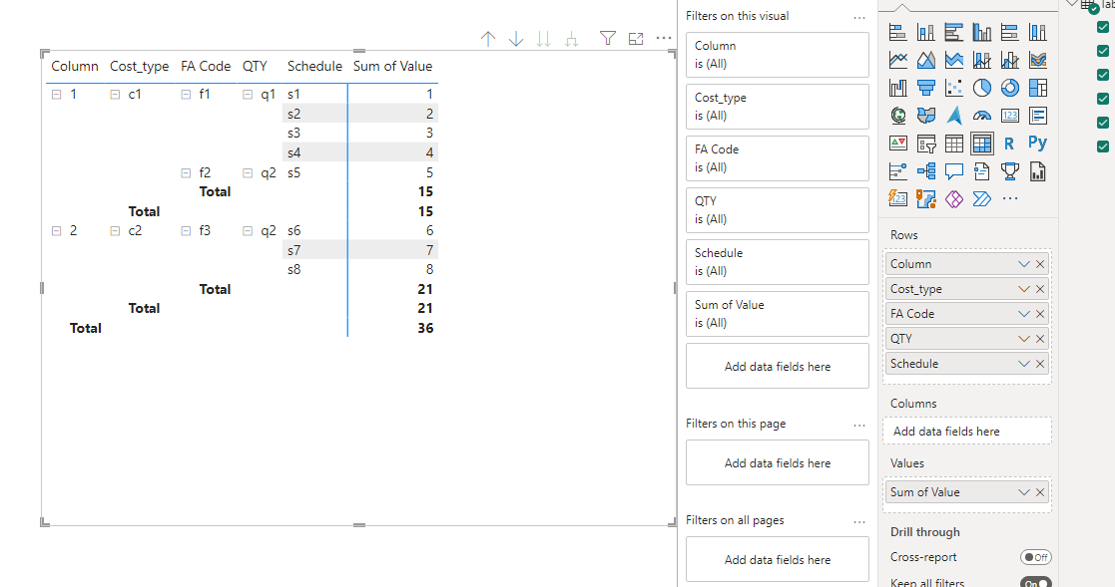1115x587 pixels.
Task: Open dropdown for Cost_type field in Rows
Action: 1024,289
